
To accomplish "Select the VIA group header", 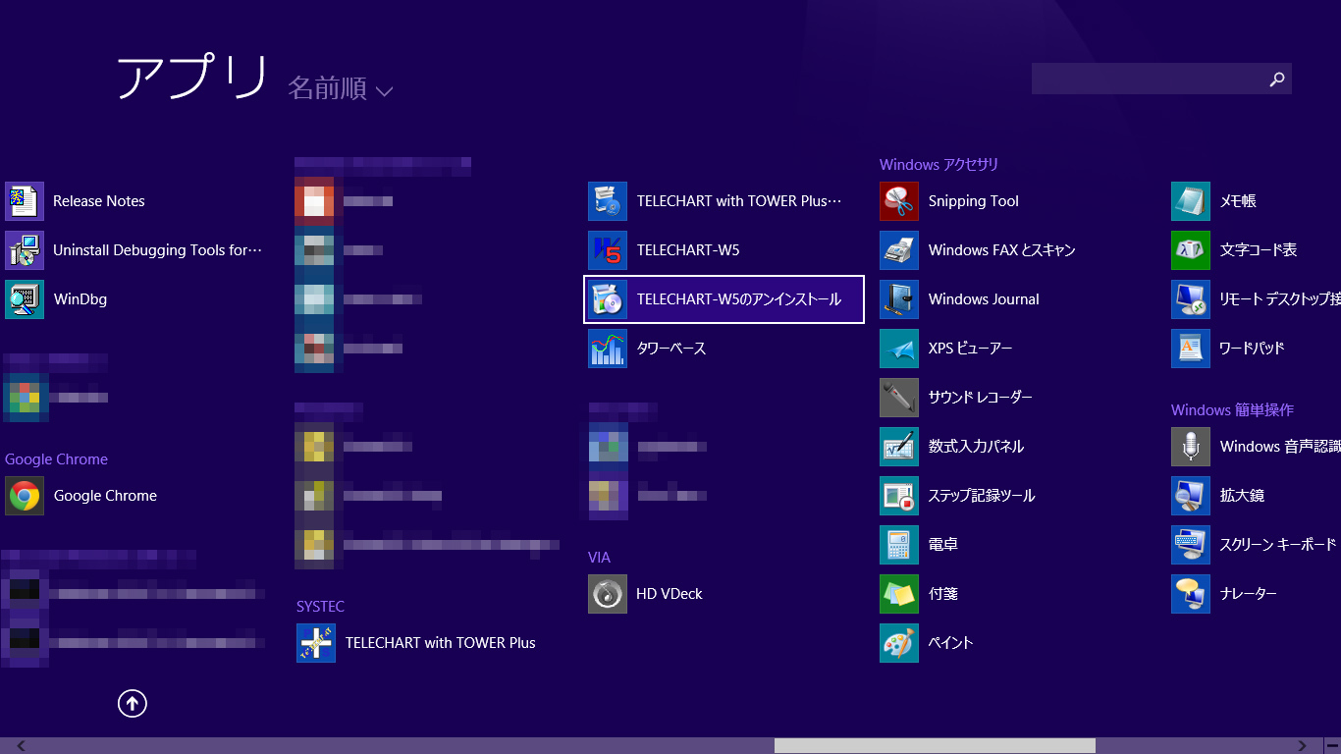I will [x=599, y=558].
